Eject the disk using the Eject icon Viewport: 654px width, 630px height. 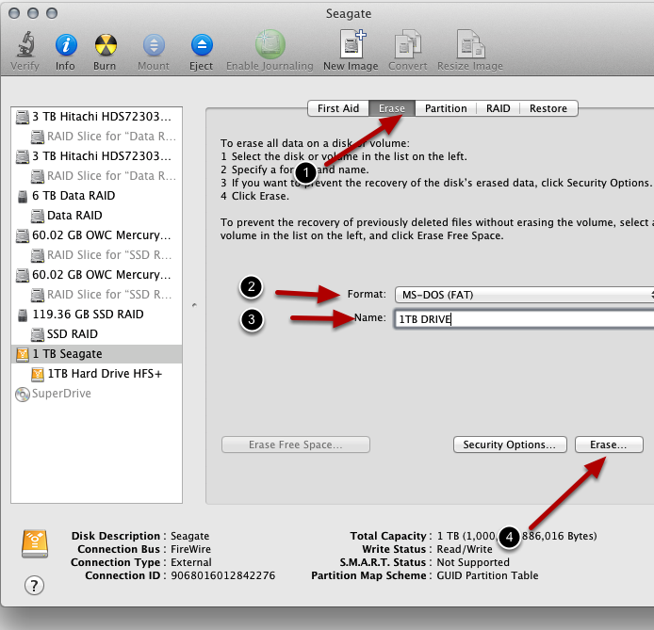point(202,45)
